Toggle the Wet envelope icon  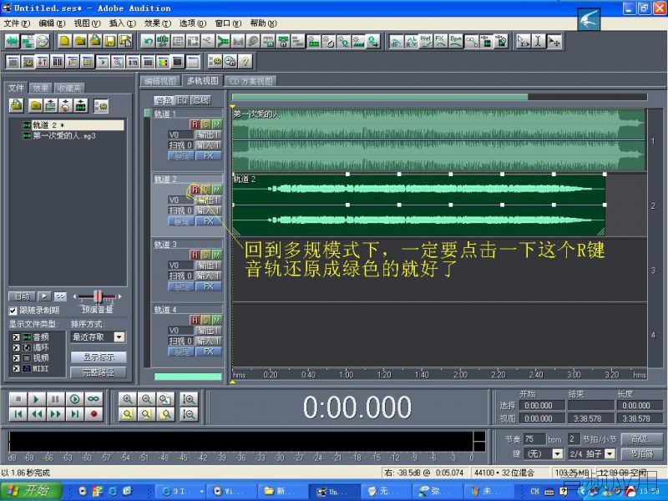(426, 41)
